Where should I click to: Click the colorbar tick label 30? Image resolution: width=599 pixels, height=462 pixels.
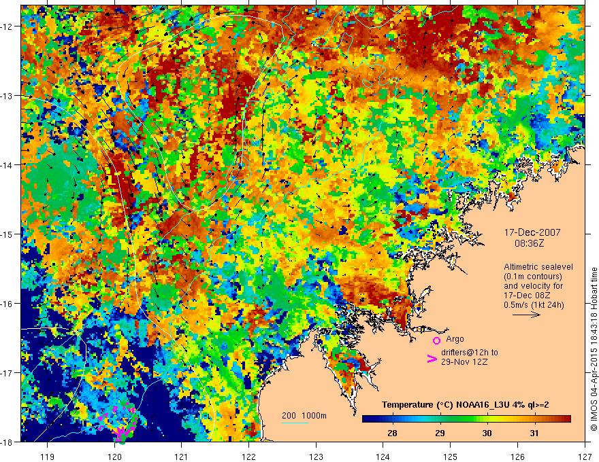(487, 433)
